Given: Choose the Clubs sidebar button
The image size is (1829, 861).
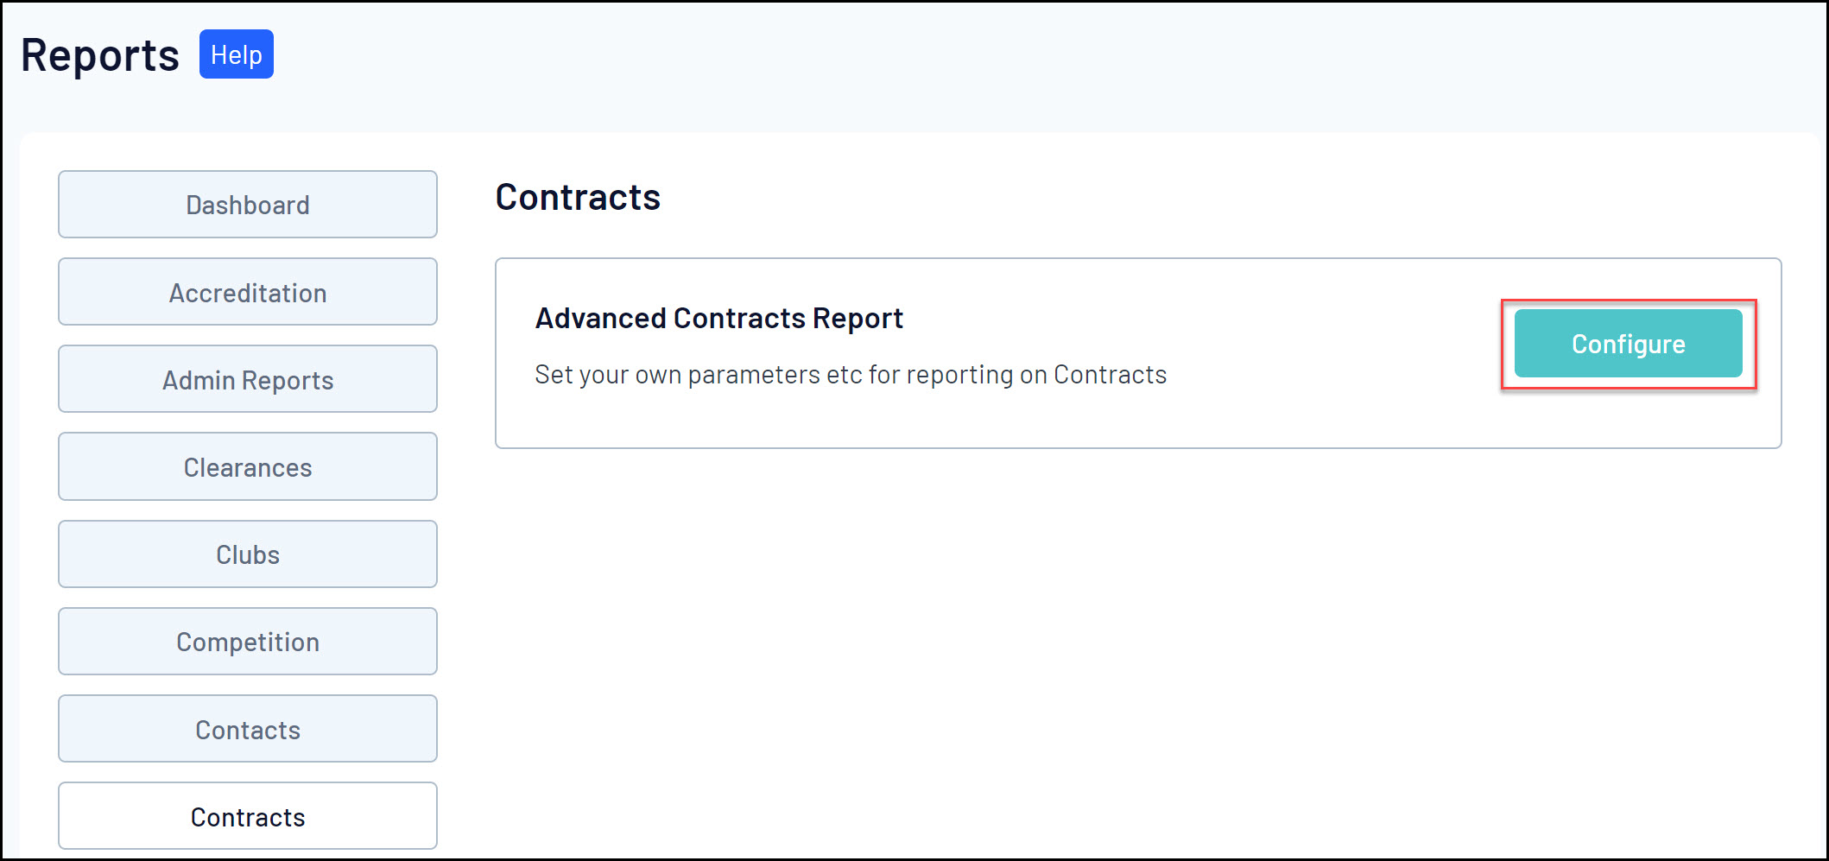Looking at the screenshot, I should point(248,554).
